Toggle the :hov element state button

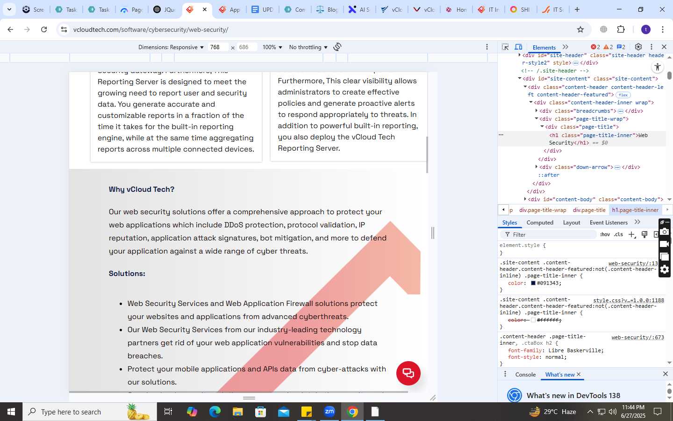(x=605, y=234)
